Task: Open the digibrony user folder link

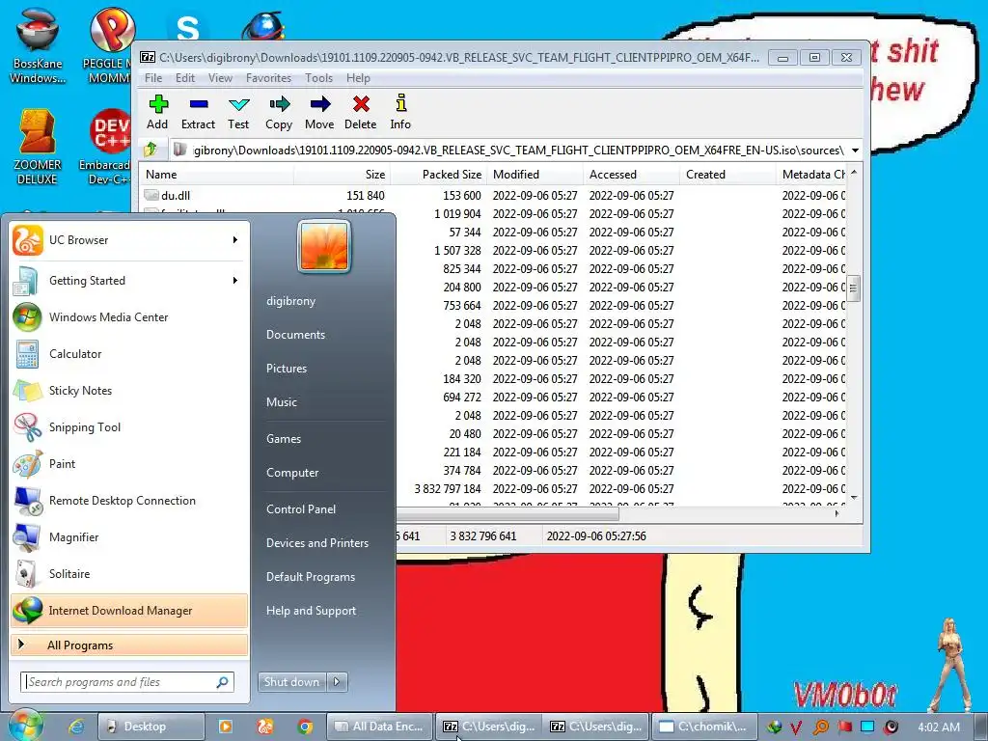Action: pos(290,301)
